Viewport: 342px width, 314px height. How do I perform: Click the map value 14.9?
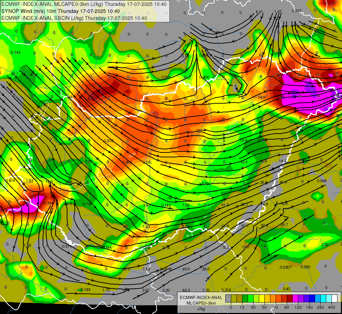coord(262,97)
